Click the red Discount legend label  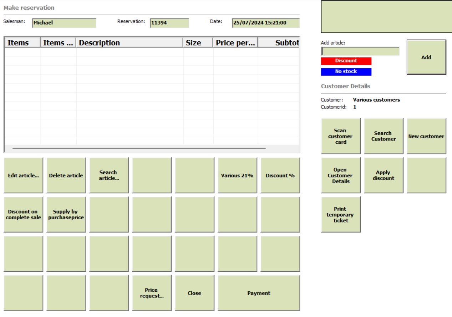[x=346, y=61]
